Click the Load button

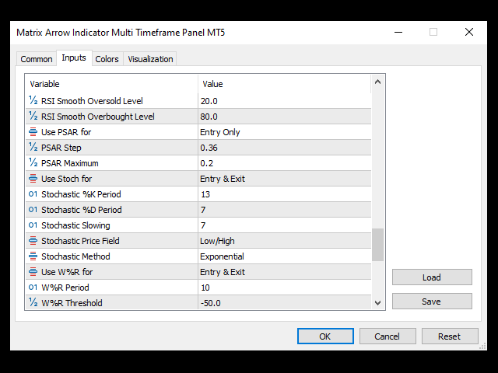432,277
